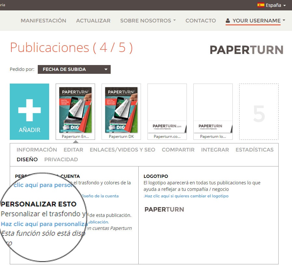Click the user silhouette icon beside YOUR USERNAME
The width and height of the screenshot is (292, 265).
[228, 20]
